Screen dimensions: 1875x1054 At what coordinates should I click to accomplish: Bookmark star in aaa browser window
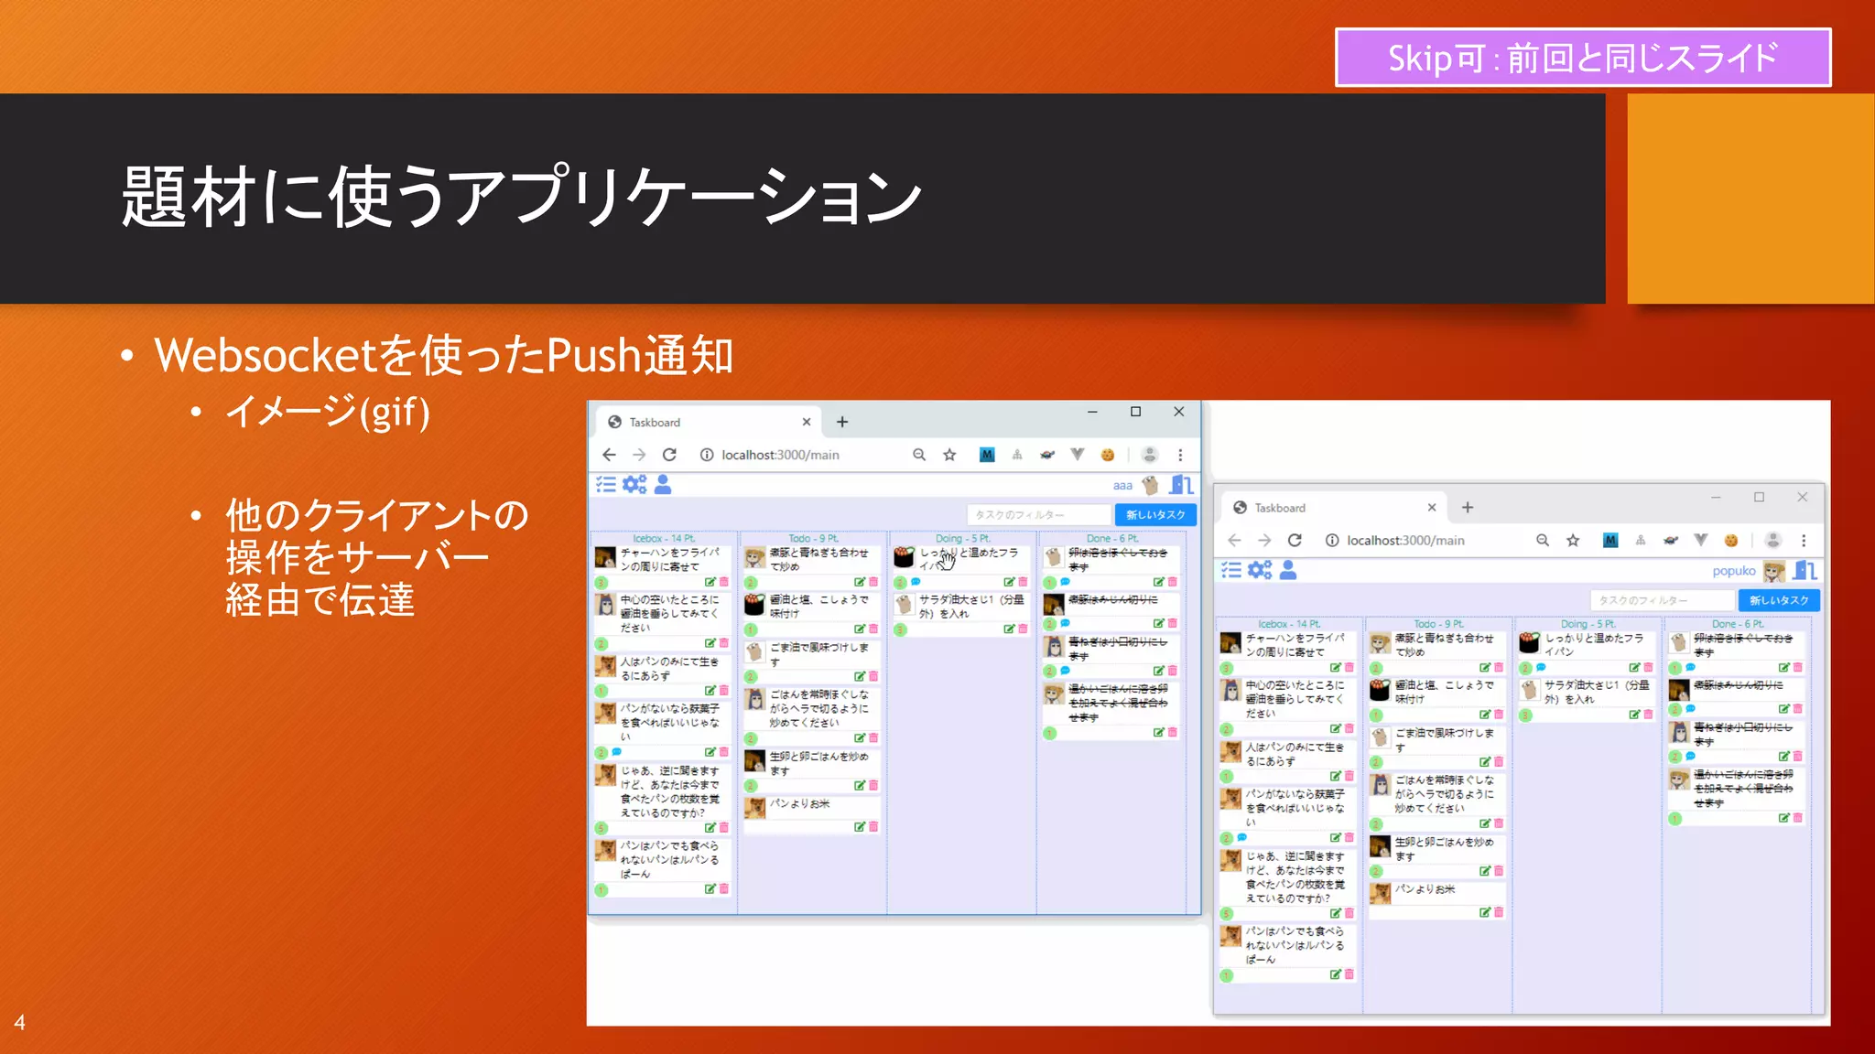point(949,455)
